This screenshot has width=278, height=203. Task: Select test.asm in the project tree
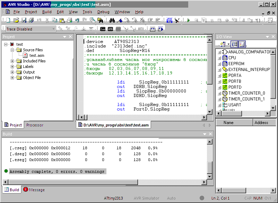point(37,55)
